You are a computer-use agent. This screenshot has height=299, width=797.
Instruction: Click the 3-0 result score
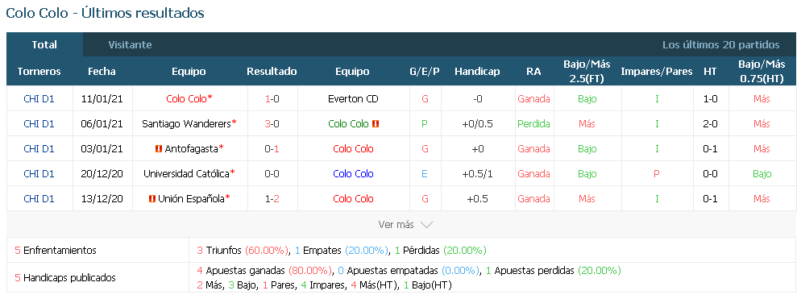pyautogui.click(x=272, y=124)
